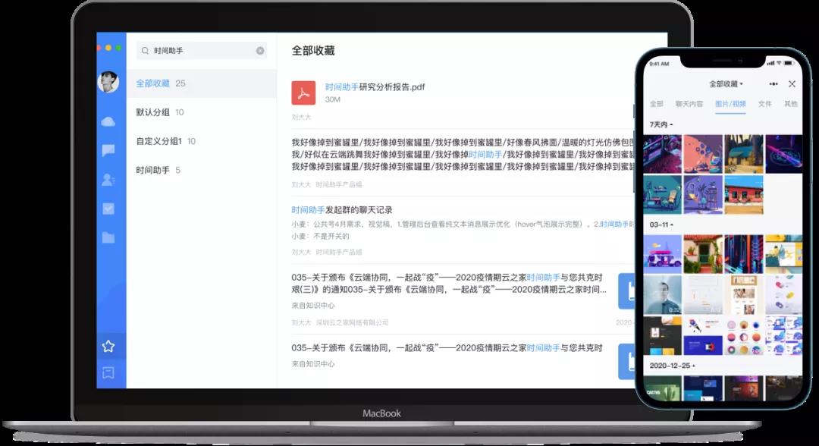Select the star favorites icon in sidebar
Image resolution: width=819 pixels, height=446 pixels.
pos(108,346)
